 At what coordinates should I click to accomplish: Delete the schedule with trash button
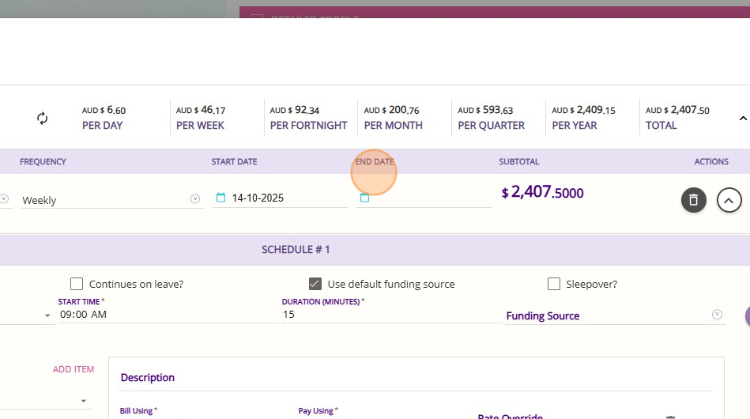click(694, 200)
